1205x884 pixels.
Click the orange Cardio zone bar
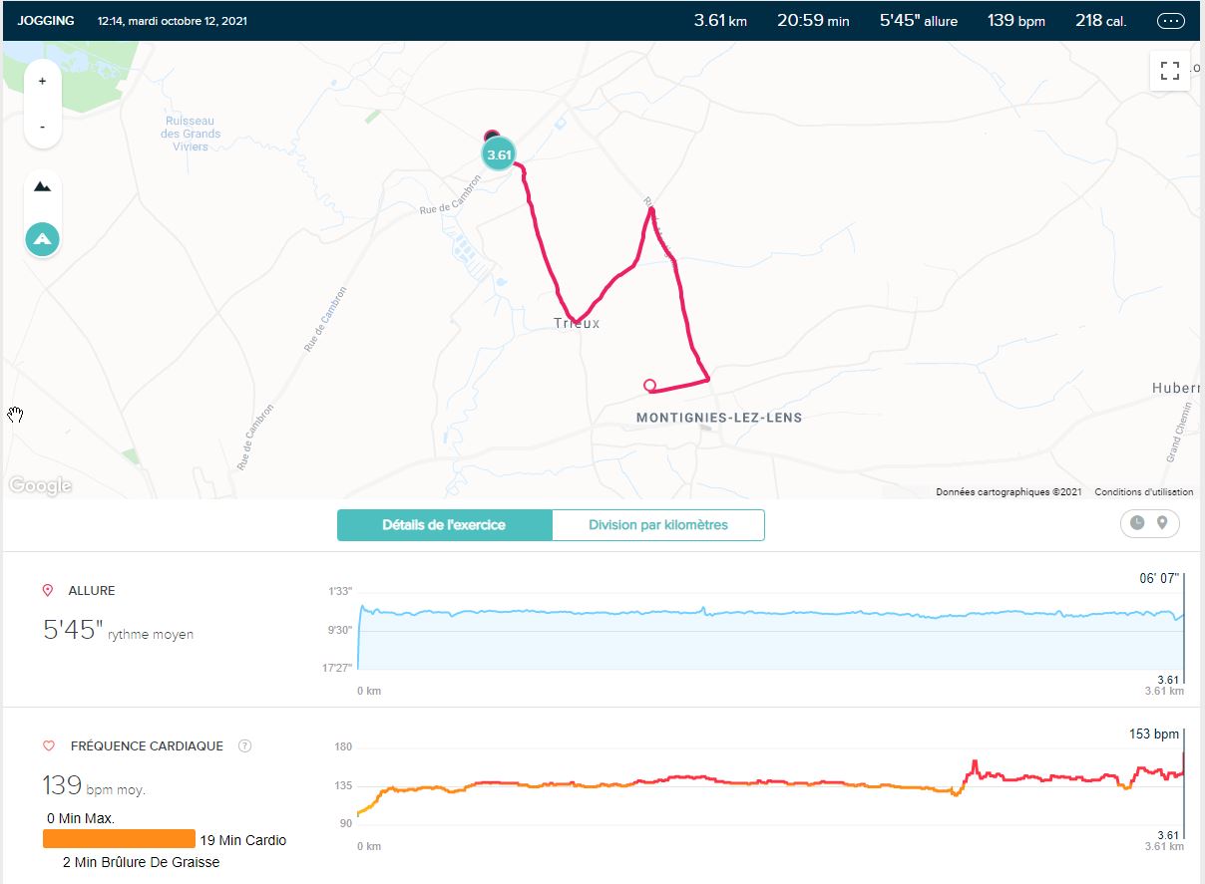click(x=119, y=839)
